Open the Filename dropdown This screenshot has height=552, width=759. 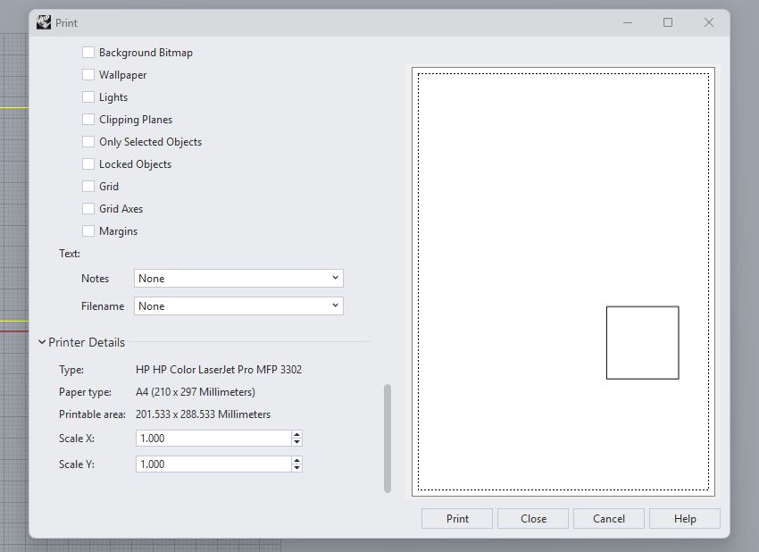(x=238, y=306)
